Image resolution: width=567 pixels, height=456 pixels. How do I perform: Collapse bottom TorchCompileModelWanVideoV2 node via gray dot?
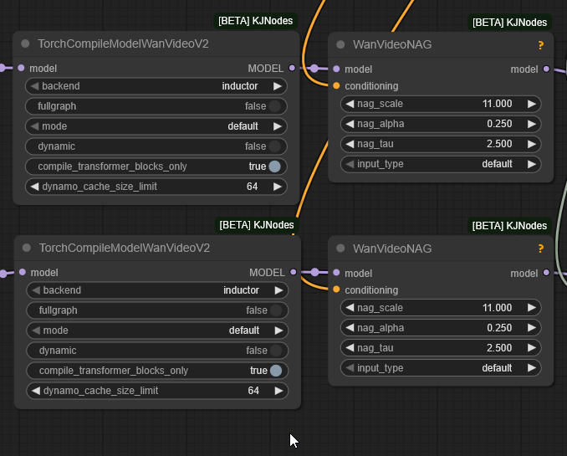pyautogui.click(x=26, y=248)
